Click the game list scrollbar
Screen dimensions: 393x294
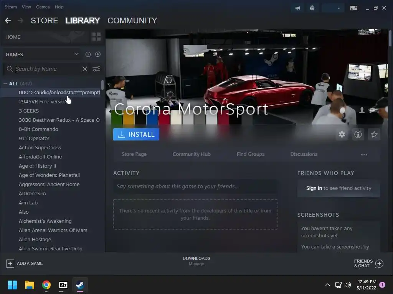pyautogui.click(x=102, y=85)
